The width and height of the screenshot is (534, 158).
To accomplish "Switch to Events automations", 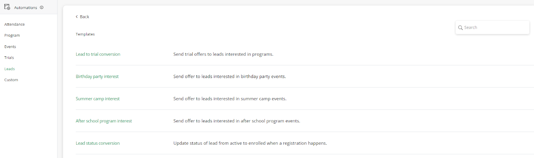I will pyautogui.click(x=10, y=47).
